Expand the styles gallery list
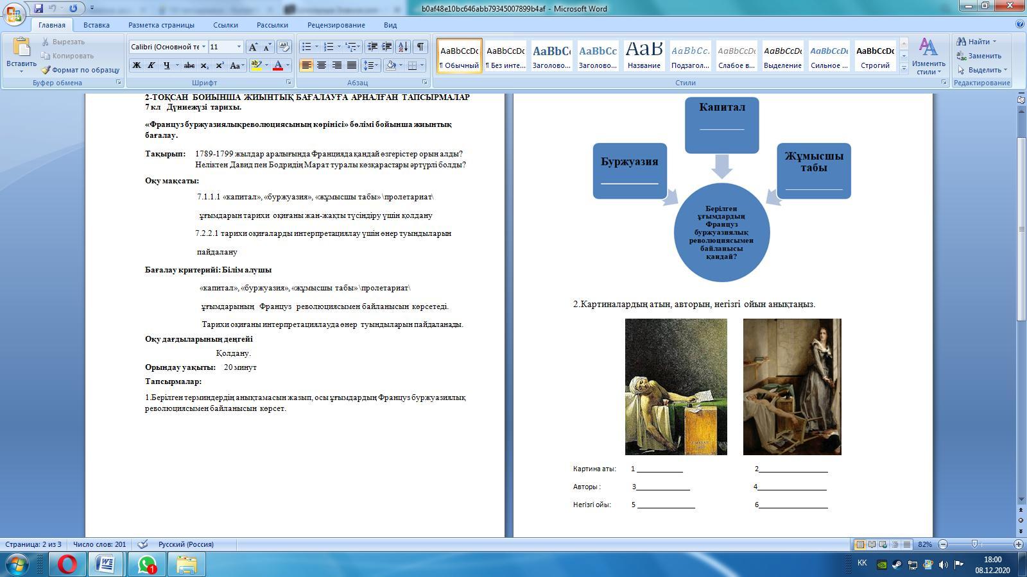 [904, 68]
